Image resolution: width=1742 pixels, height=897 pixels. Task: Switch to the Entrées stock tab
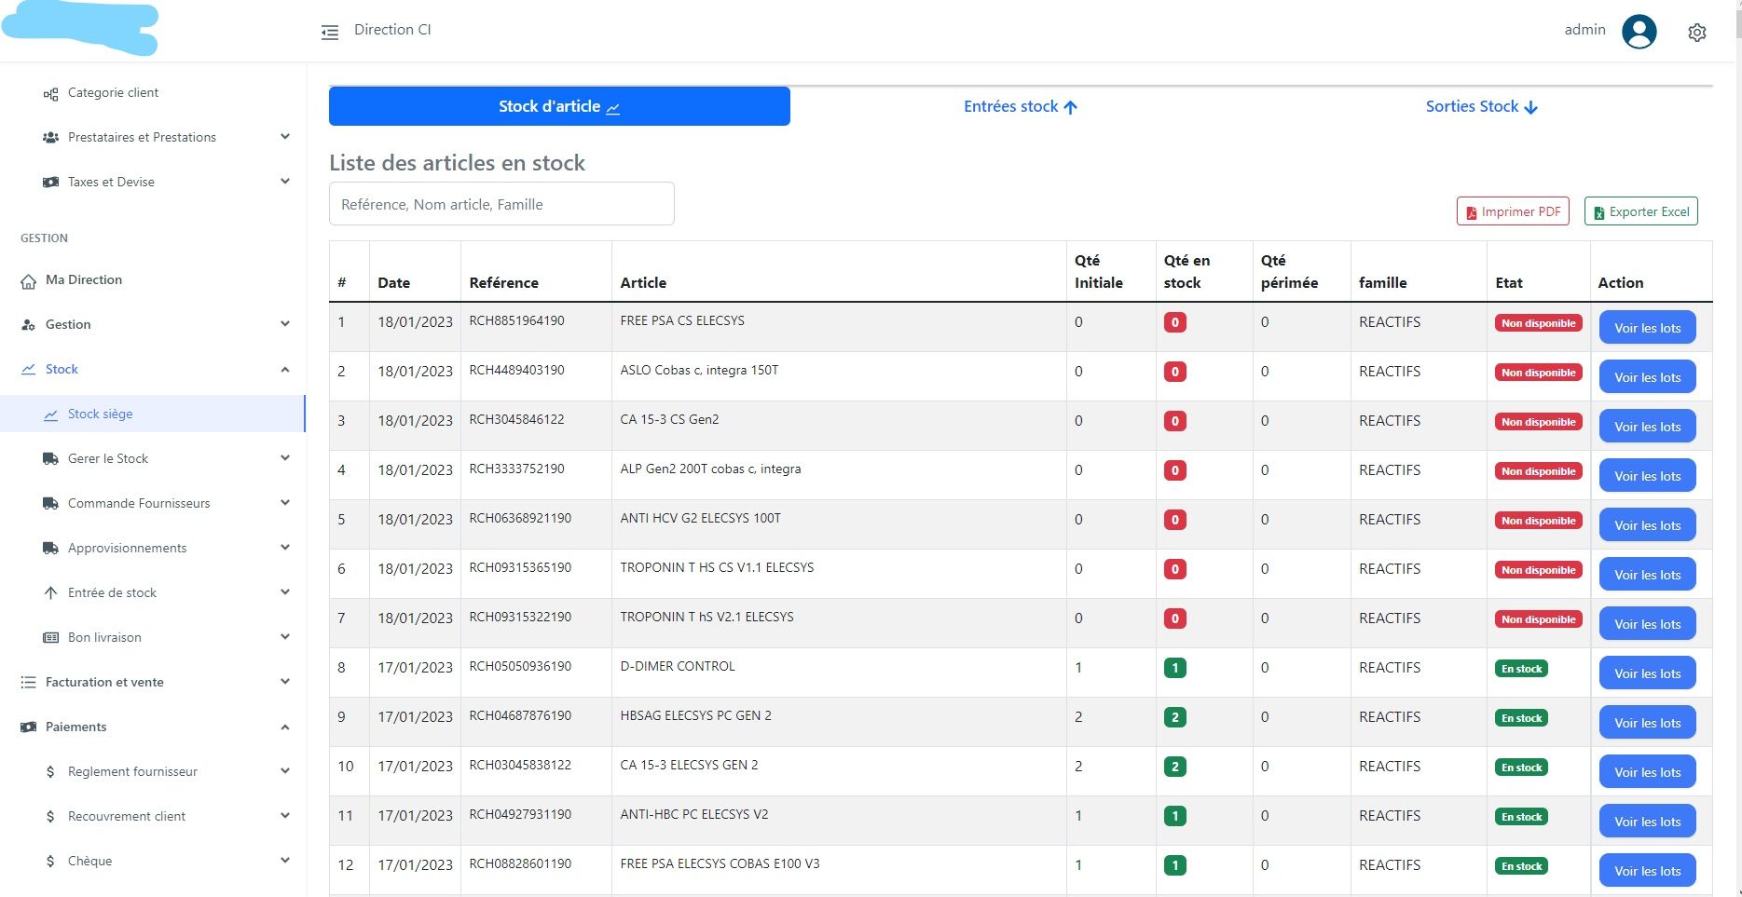tap(1020, 107)
